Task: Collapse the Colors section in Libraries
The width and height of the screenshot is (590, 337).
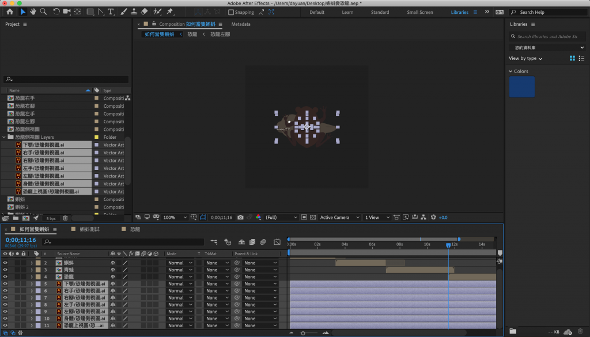Action: pos(510,71)
